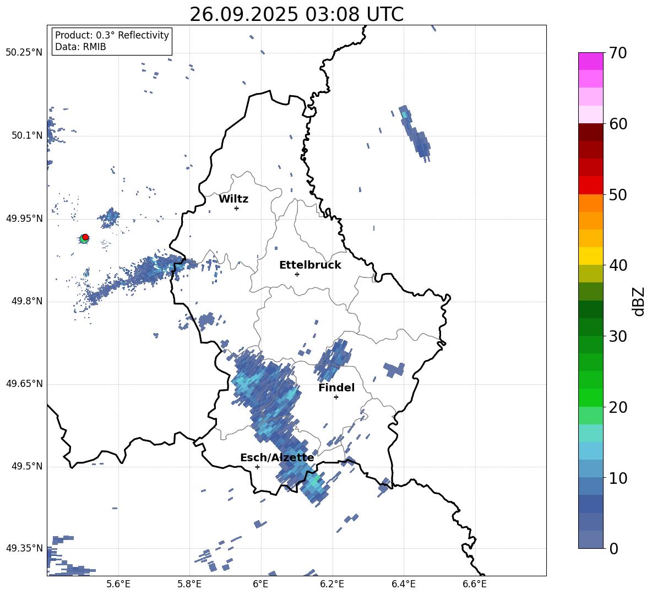Click the radar echo band northeast of Luxembourg
Screen dimensions: 652x595
pos(415,134)
